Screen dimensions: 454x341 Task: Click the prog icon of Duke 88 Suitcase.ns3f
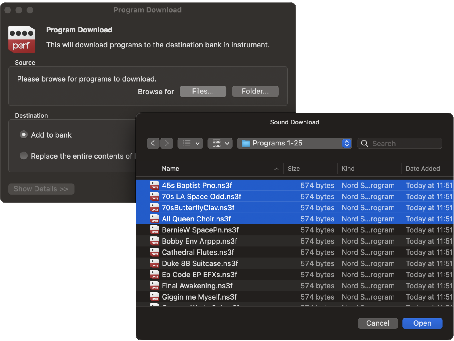(x=155, y=263)
